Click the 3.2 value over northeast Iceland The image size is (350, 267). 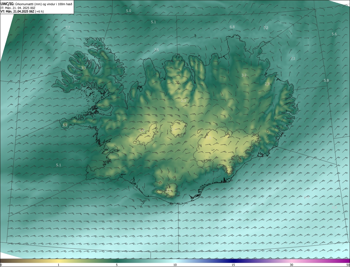tap(244, 75)
